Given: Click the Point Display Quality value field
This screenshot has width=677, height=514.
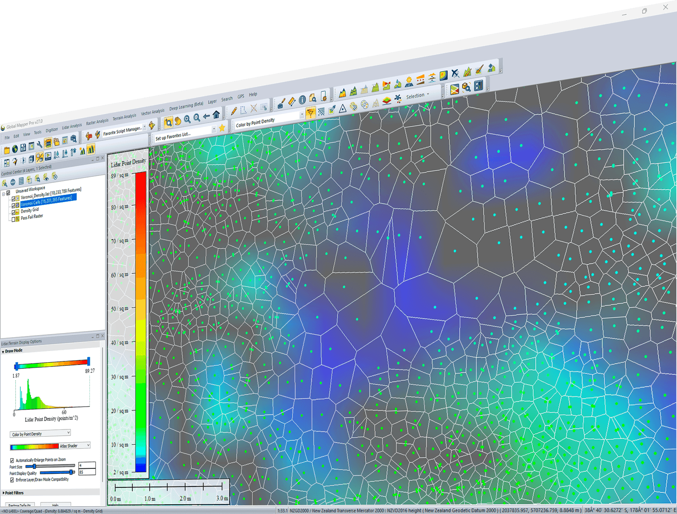Looking at the screenshot, I should tap(87, 472).
